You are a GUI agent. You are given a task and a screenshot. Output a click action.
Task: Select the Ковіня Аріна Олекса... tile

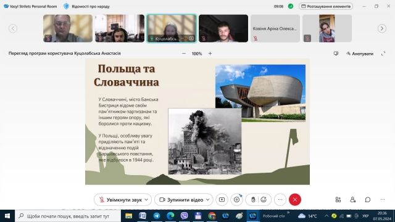pos(275,28)
